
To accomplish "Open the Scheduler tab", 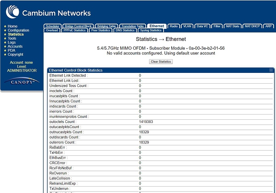I will [x=52, y=26].
